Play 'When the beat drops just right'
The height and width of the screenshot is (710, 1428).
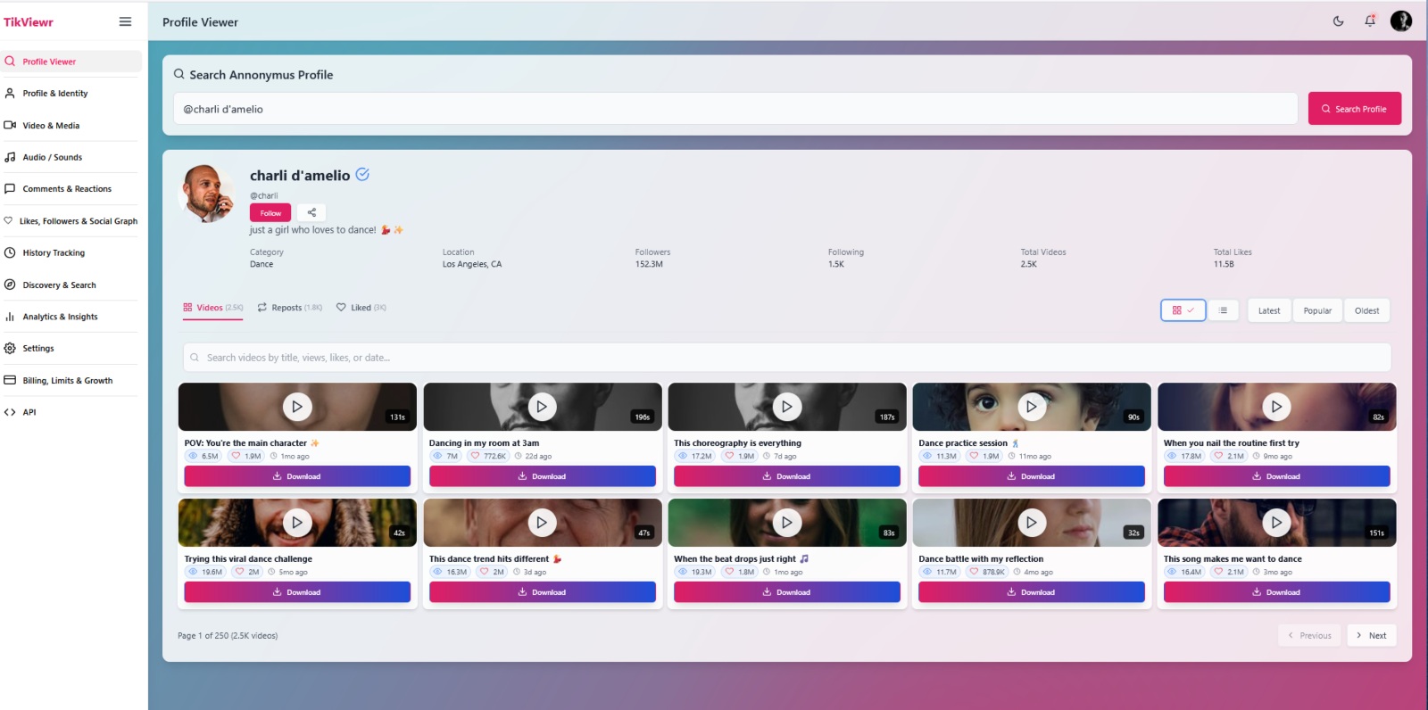pyautogui.click(x=786, y=523)
